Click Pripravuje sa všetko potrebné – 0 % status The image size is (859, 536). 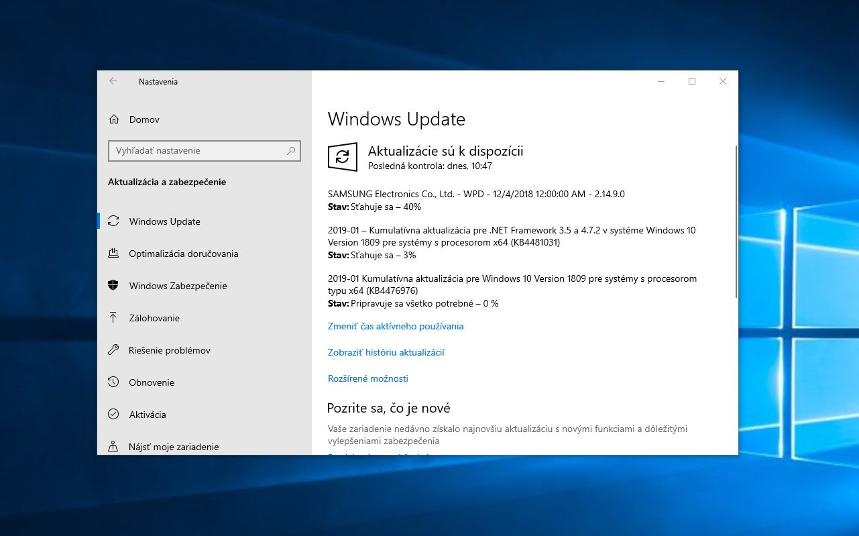[424, 303]
